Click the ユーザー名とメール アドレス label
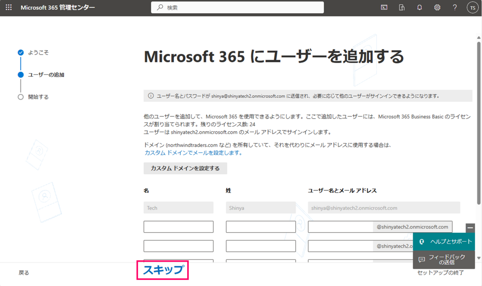Image resolution: width=482 pixels, height=286 pixels. tap(342, 191)
